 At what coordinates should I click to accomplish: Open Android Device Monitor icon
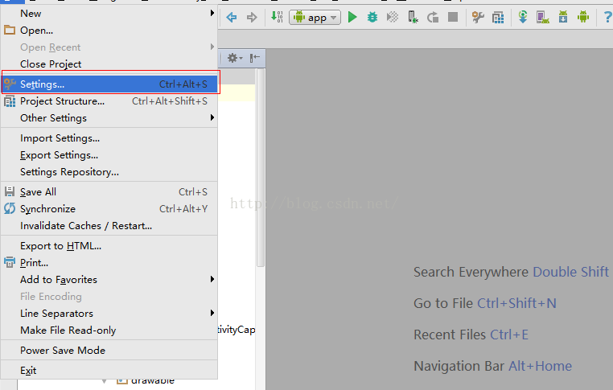point(583,17)
